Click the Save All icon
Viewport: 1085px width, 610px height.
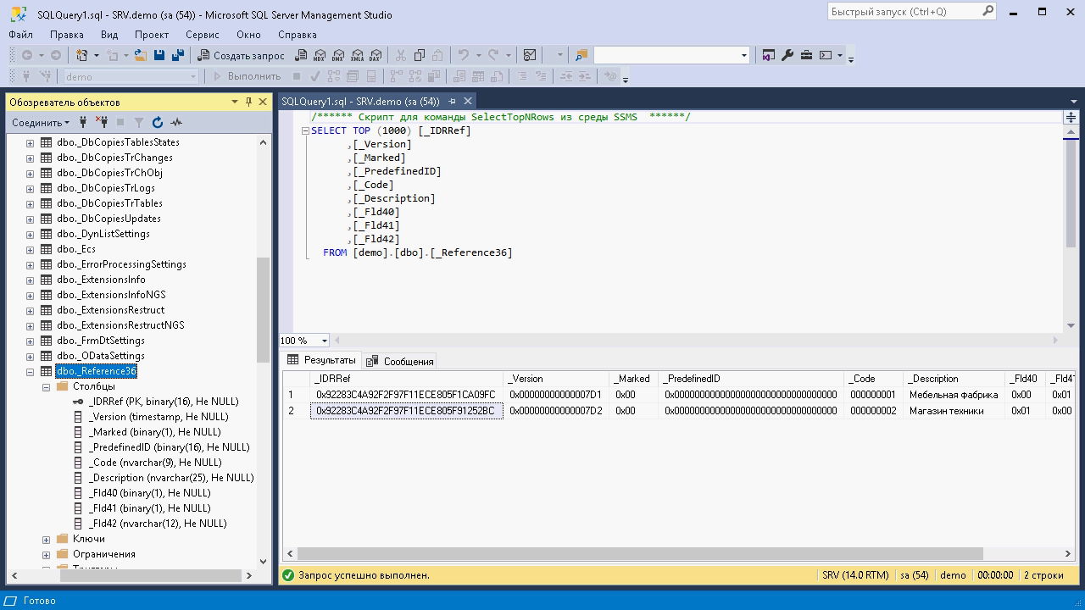click(177, 55)
